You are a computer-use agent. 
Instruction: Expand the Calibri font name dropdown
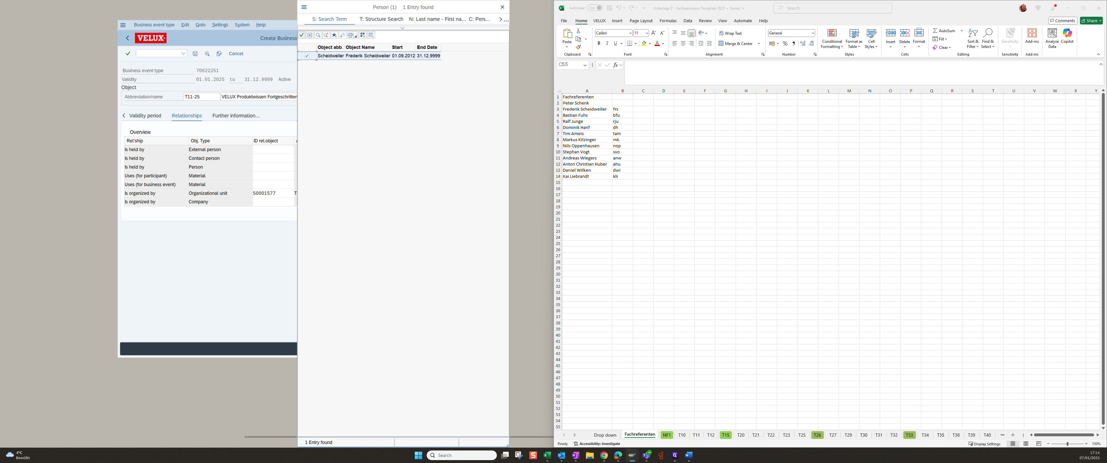(630, 33)
